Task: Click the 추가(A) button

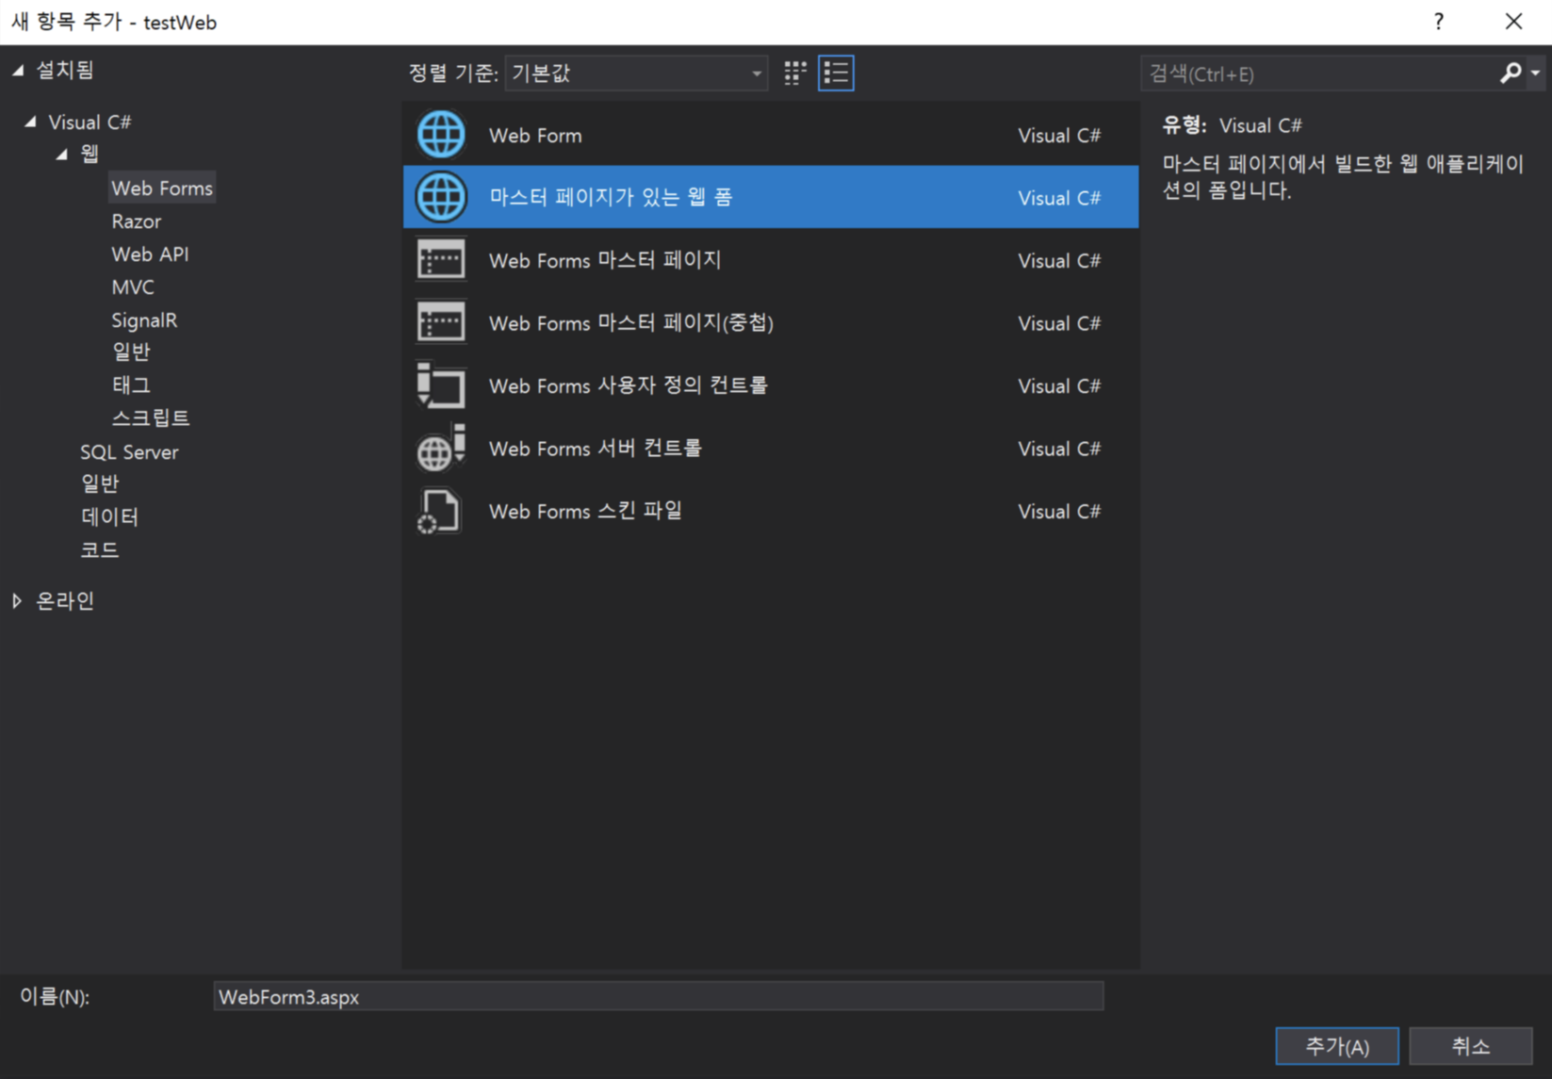Action: [x=1336, y=1046]
